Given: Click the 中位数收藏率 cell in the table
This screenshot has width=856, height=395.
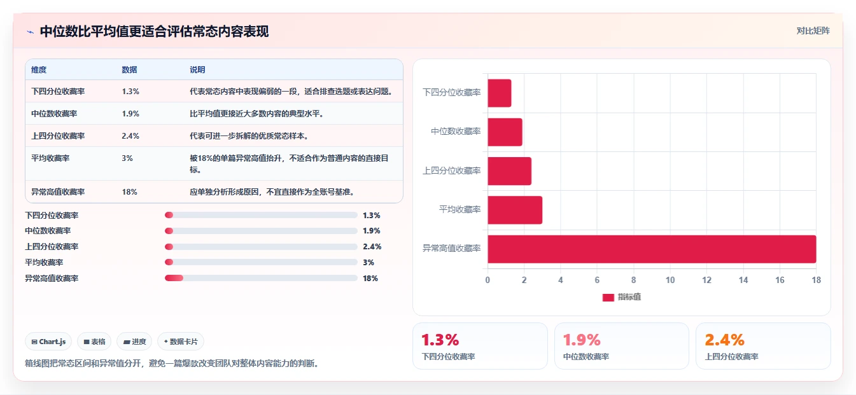Looking at the screenshot, I should (x=54, y=114).
